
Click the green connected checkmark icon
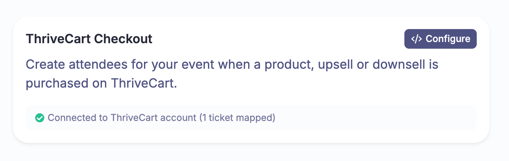pyautogui.click(x=39, y=118)
